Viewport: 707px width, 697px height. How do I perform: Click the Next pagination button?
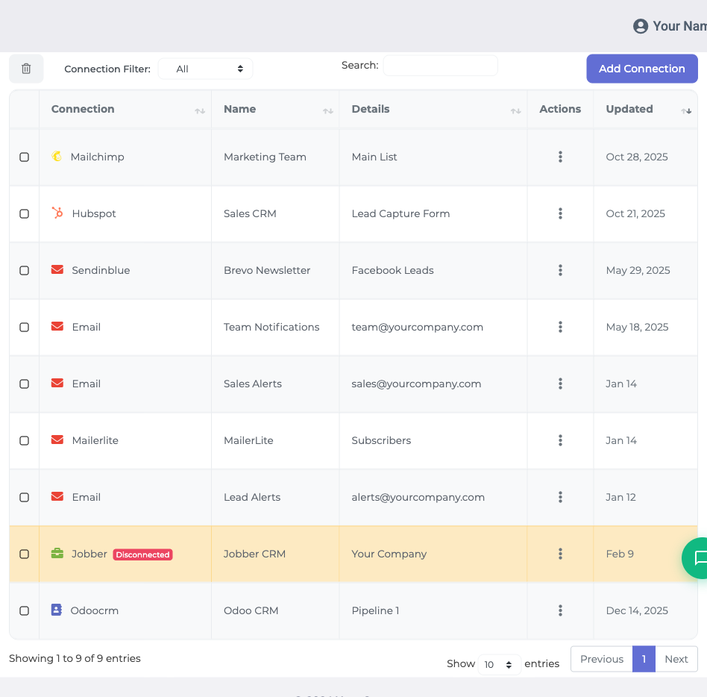pyautogui.click(x=676, y=659)
